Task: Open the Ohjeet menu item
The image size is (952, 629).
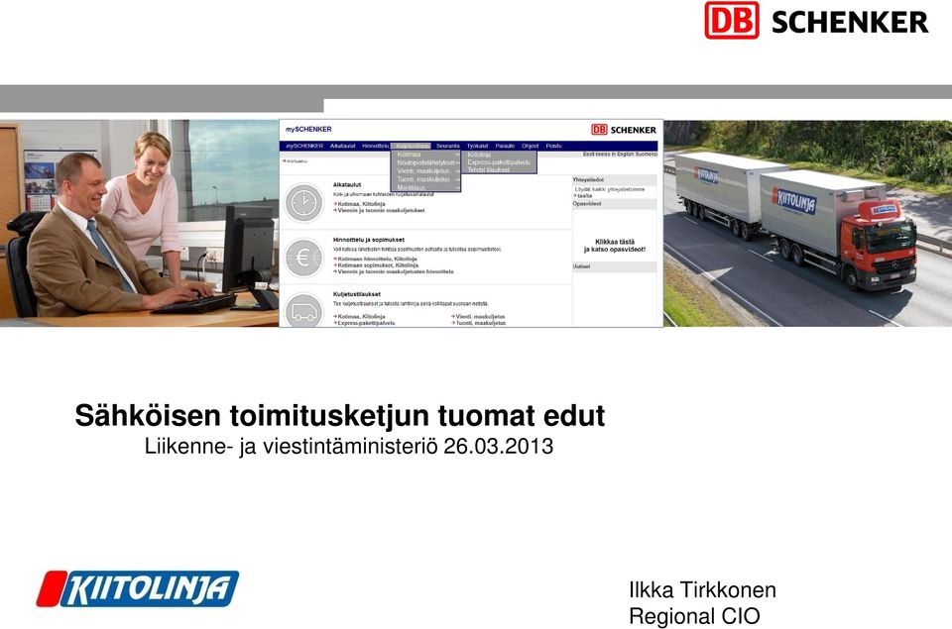Action: (x=530, y=147)
